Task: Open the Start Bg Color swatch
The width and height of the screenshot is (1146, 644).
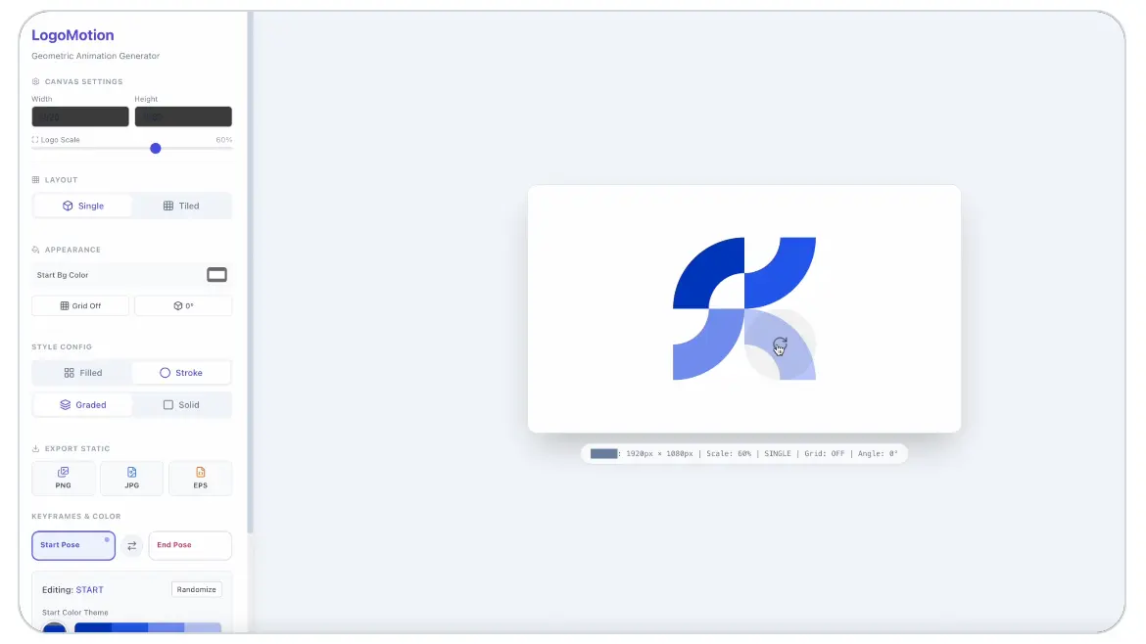Action: 216,275
